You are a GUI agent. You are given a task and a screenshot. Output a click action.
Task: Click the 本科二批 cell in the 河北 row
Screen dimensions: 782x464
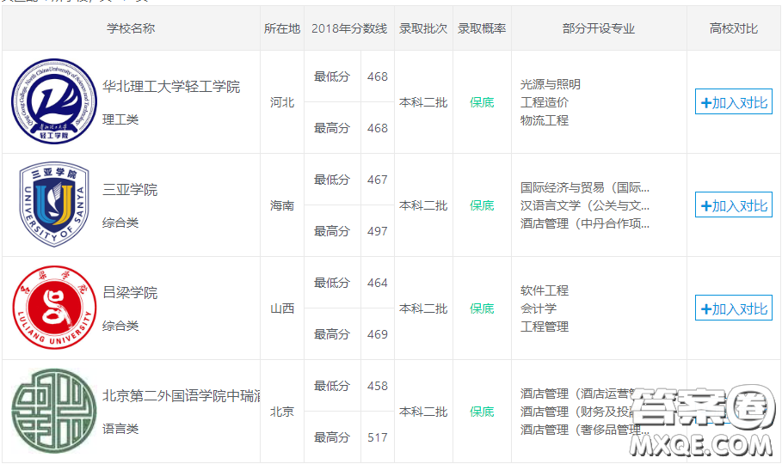(423, 102)
